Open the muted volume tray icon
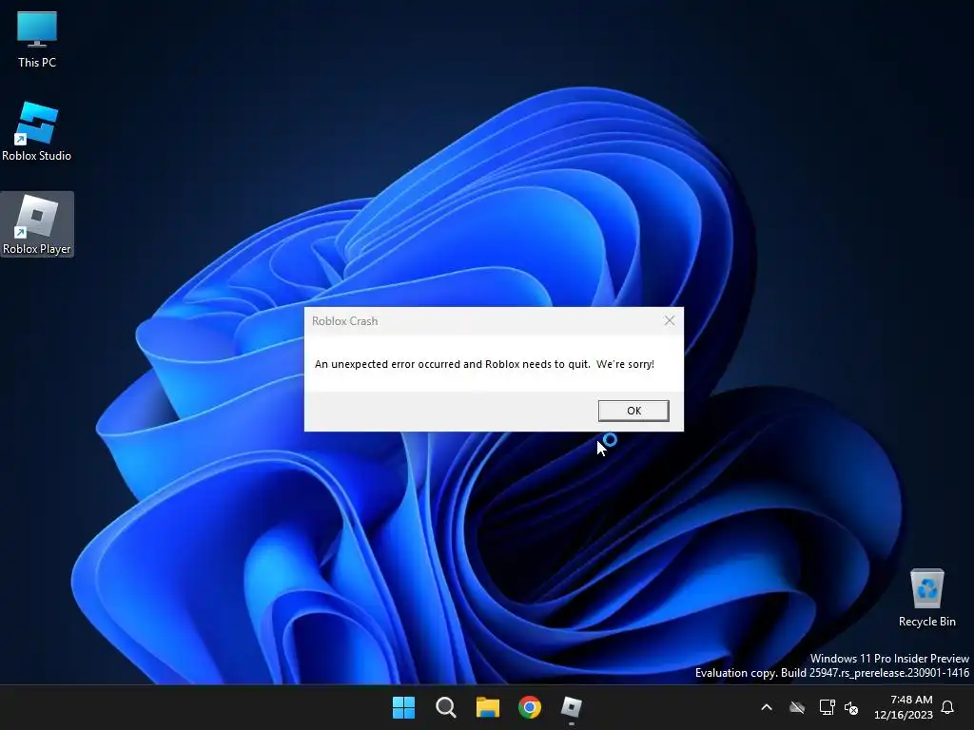 (851, 707)
